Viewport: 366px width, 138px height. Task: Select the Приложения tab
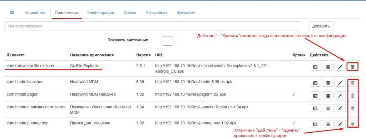point(66,13)
